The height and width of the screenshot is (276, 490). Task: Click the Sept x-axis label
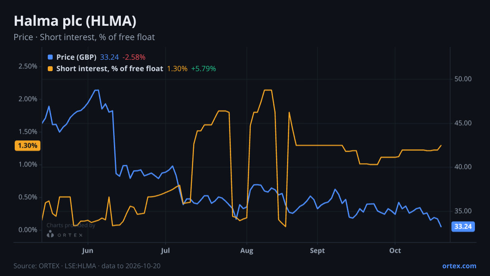click(x=317, y=250)
